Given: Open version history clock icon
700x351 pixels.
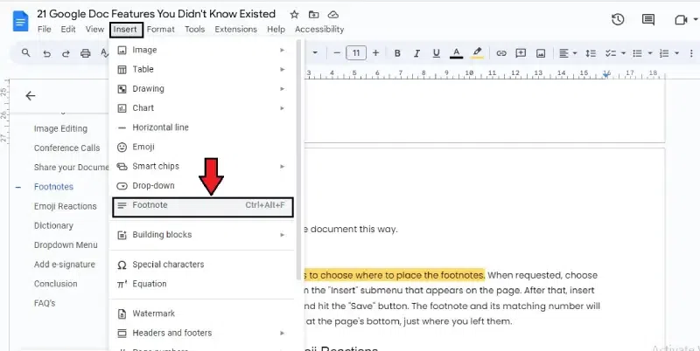Looking at the screenshot, I should pyautogui.click(x=618, y=19).
